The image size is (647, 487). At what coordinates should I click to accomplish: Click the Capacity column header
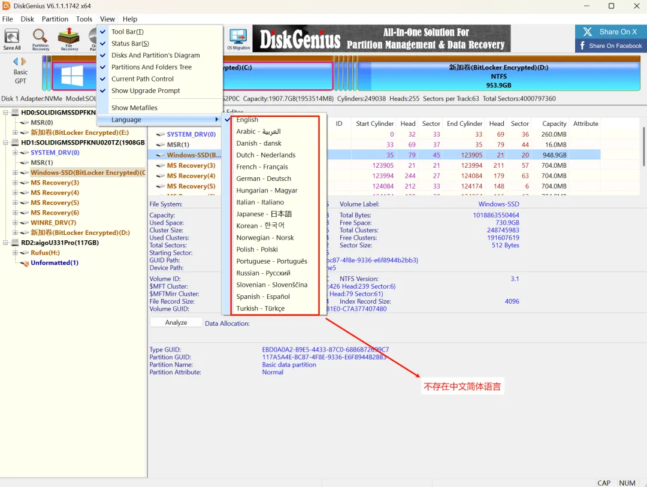coord(554,123)
